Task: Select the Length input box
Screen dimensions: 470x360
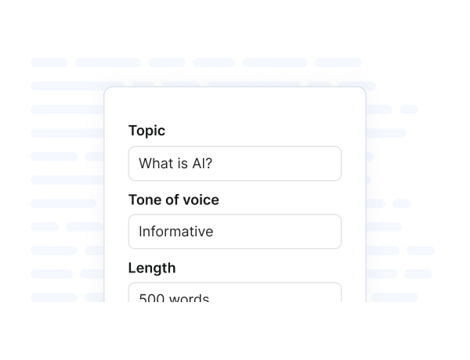Action: tap(234, 293)
